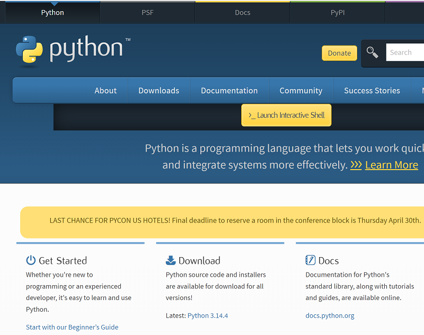Click the magnifying glass search icon
424x335 pixels.
click(373, 52)
